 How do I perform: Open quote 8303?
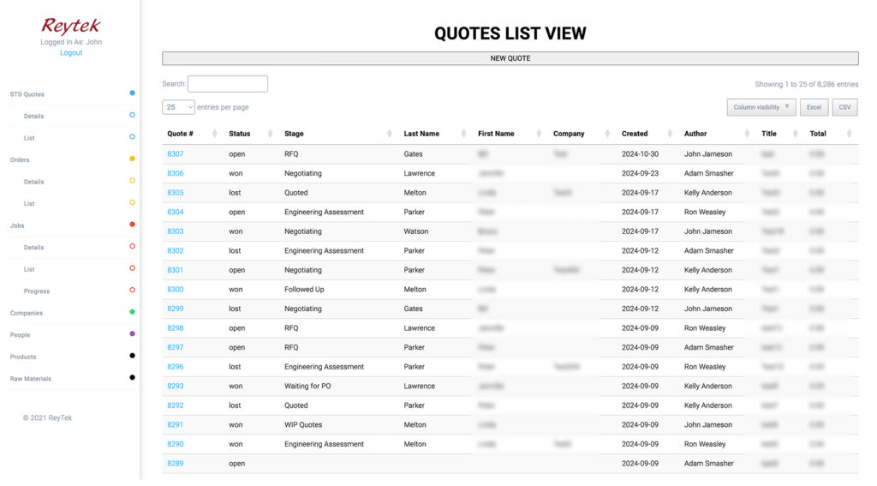click(175, 231)
